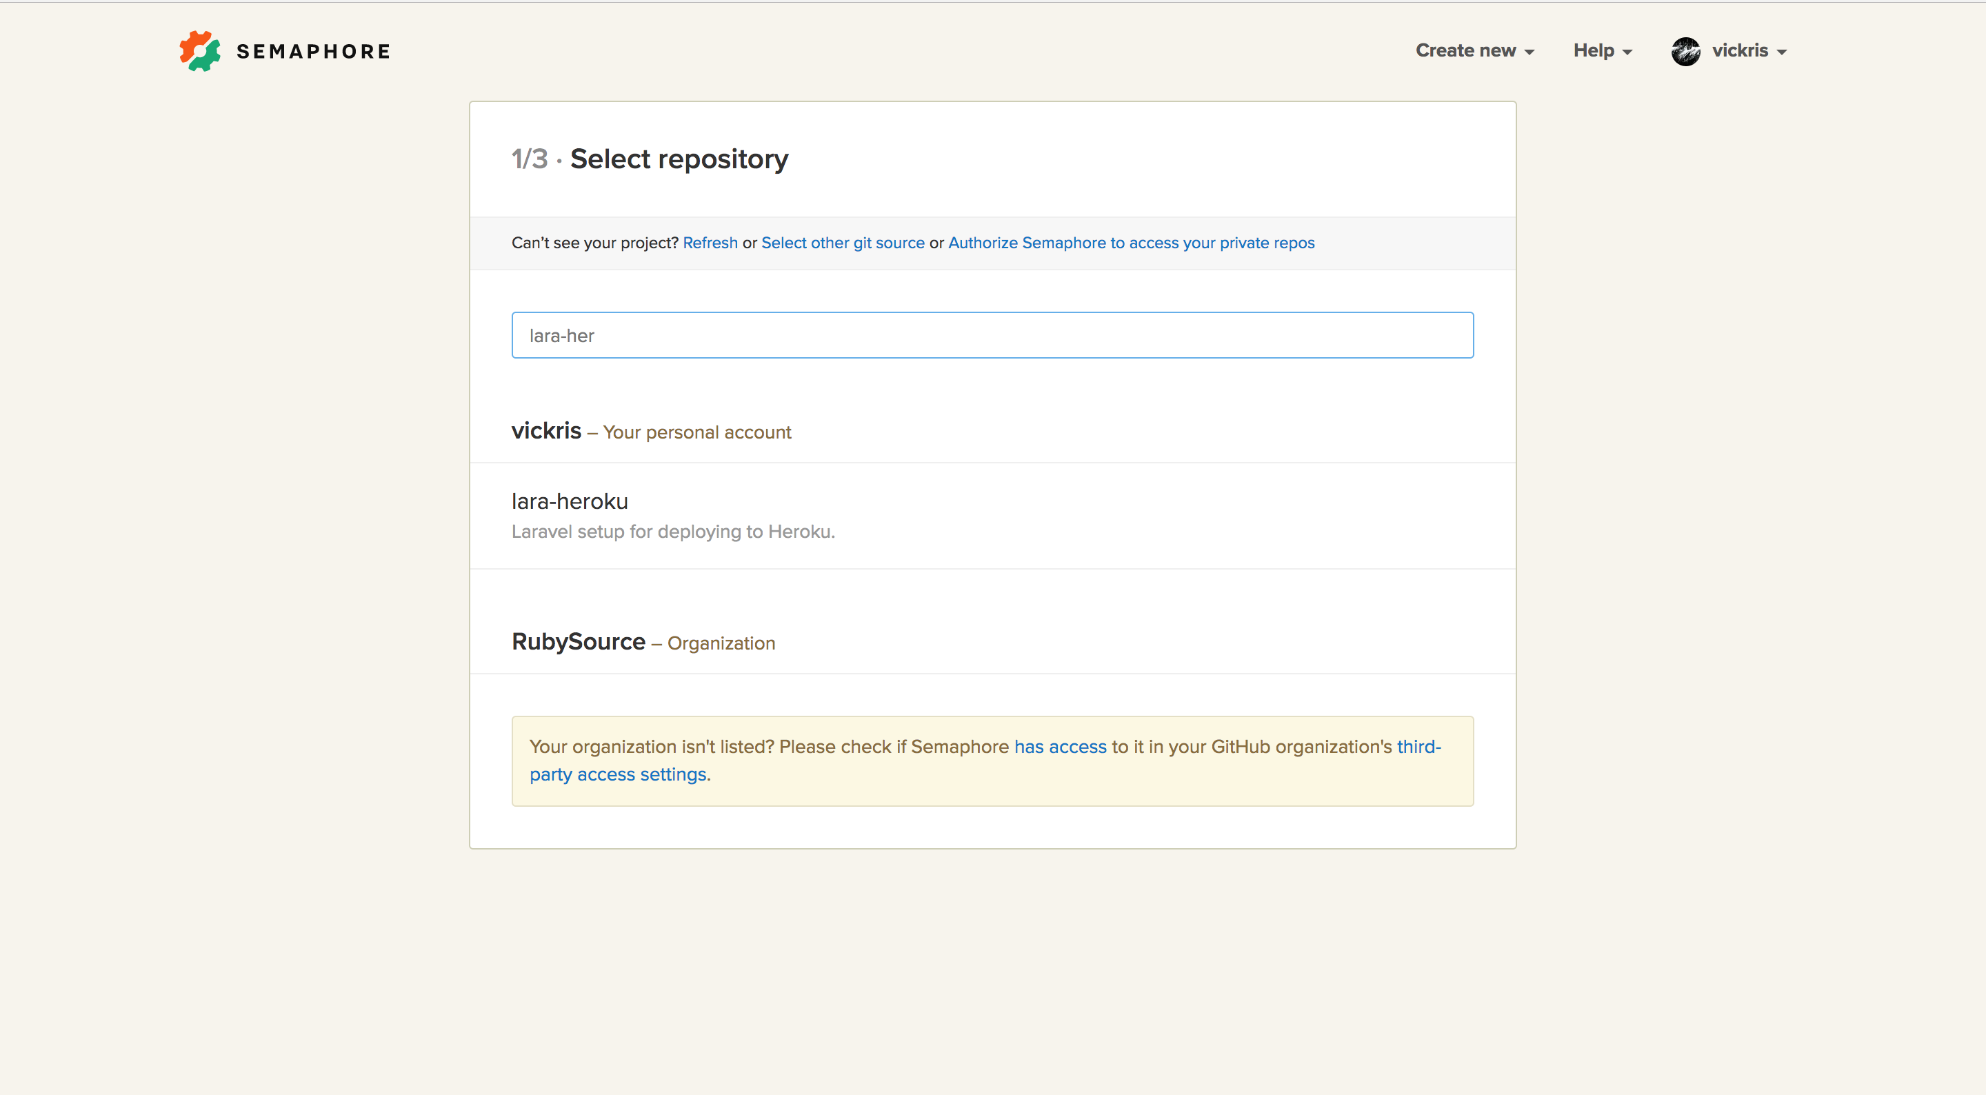
Task: Click the SEMAPHORE wordmark text
Action: (x=313, y=52)
